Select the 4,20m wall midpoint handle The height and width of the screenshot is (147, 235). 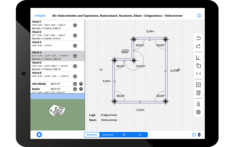(114, 81)
